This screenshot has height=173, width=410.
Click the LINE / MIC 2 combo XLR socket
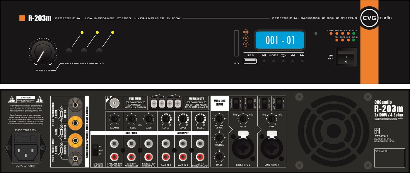(x=243, y=148)
